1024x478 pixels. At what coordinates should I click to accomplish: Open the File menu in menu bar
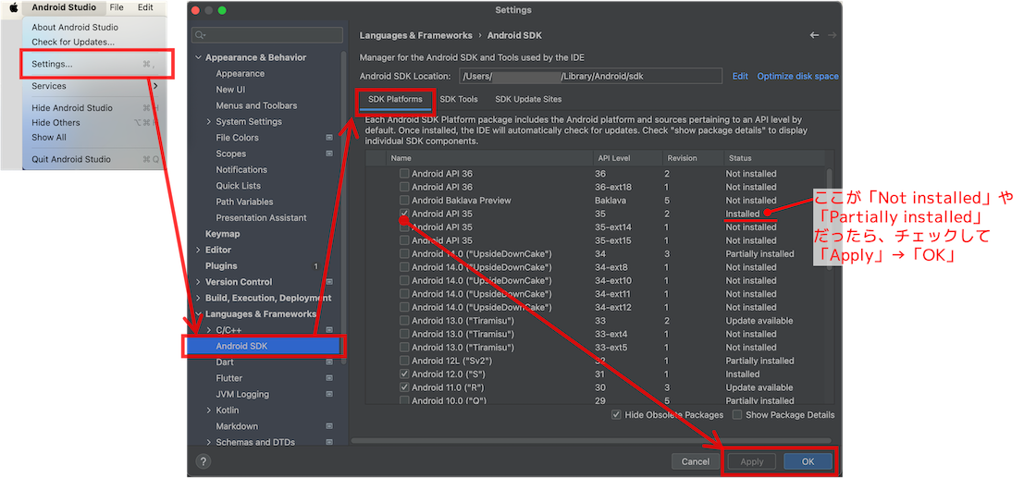(117, 7)
